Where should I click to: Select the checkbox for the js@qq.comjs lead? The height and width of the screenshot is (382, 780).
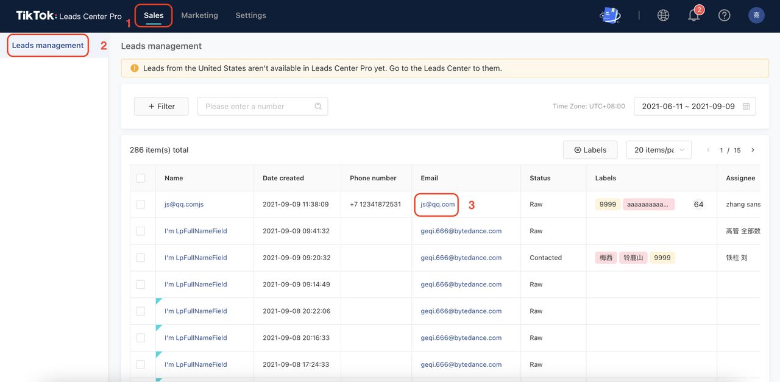pyautogui.click(x=141, y=204)
